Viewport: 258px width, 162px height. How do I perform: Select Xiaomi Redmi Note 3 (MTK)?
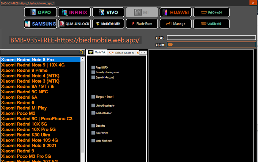point(41,81)
